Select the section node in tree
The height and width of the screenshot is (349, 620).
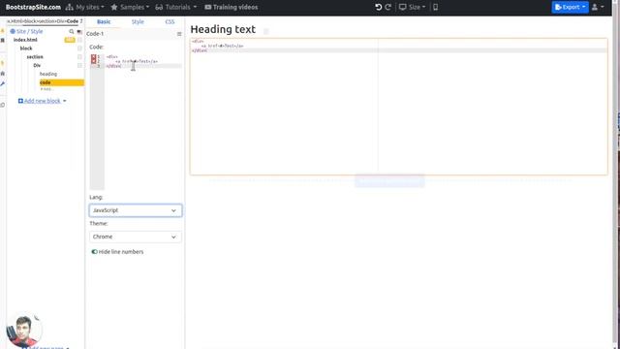[35, 57]
